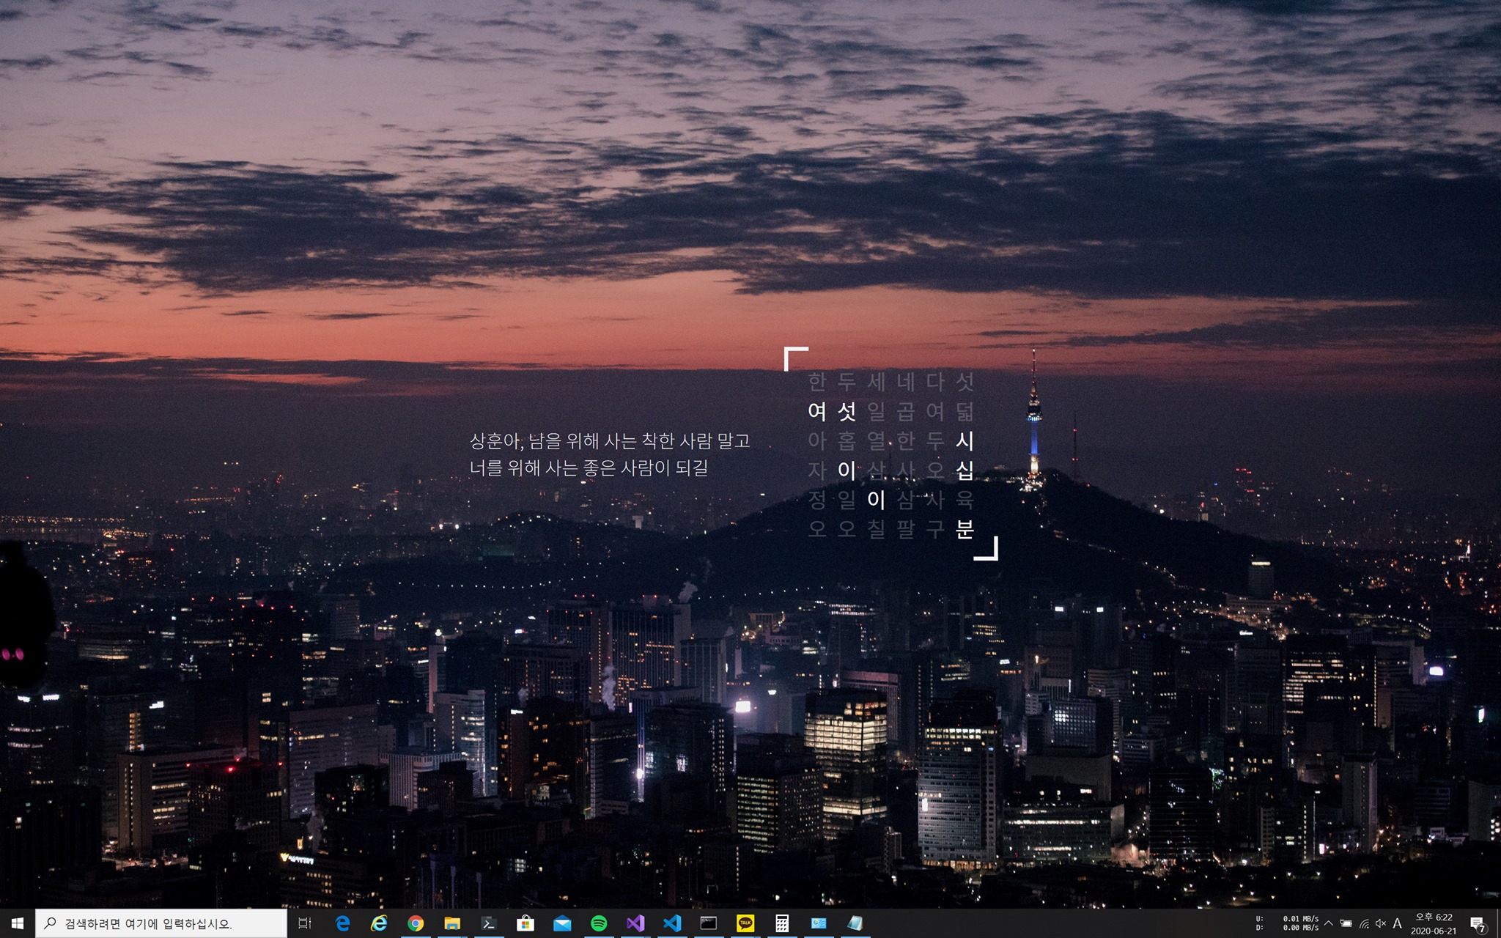Open Internet Explorer from the taskbar
Viewport: 1501px width, 938px height.
[x=379, y=923]
